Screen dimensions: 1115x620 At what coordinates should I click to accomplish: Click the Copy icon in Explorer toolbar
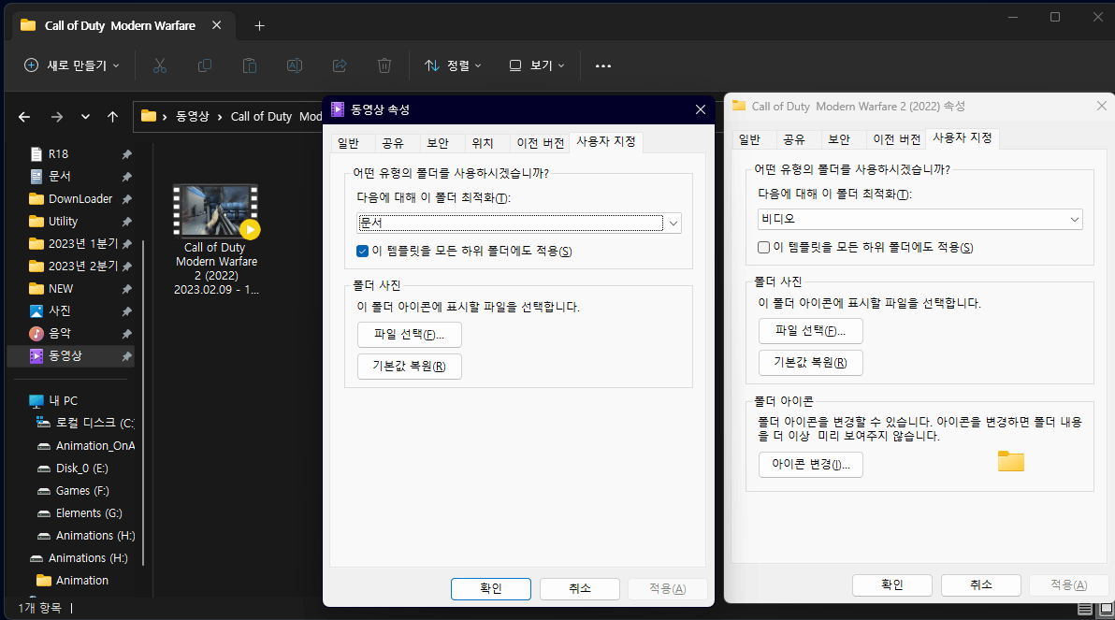(x=205, y=65)
